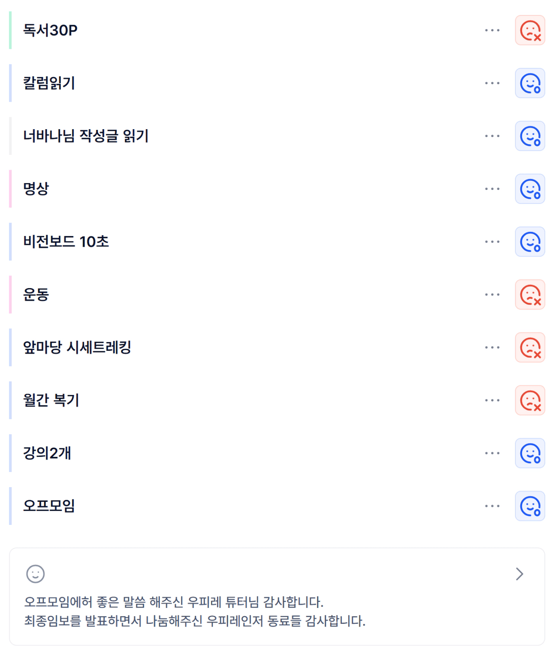Toggle the 독서30P sad face status
Viewport: 552px width, 654px height.
[530, 31]
